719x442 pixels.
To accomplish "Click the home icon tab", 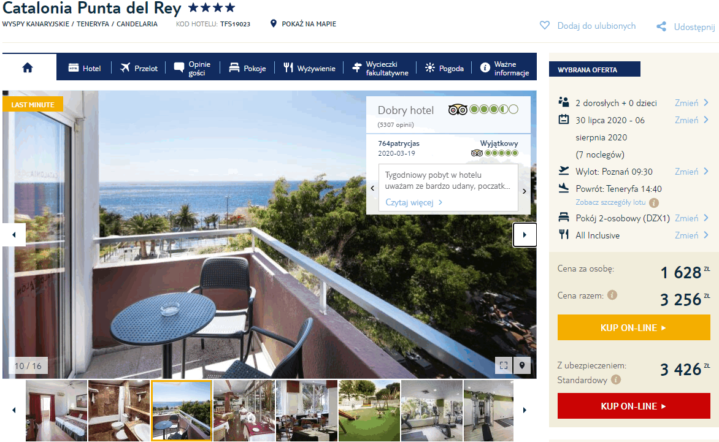I will pos(28,68).
